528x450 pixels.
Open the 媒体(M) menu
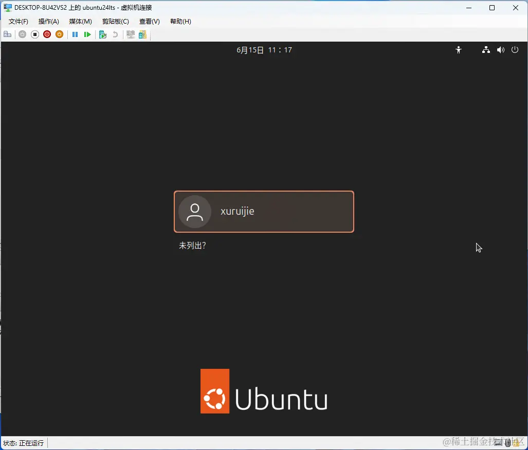81,22
